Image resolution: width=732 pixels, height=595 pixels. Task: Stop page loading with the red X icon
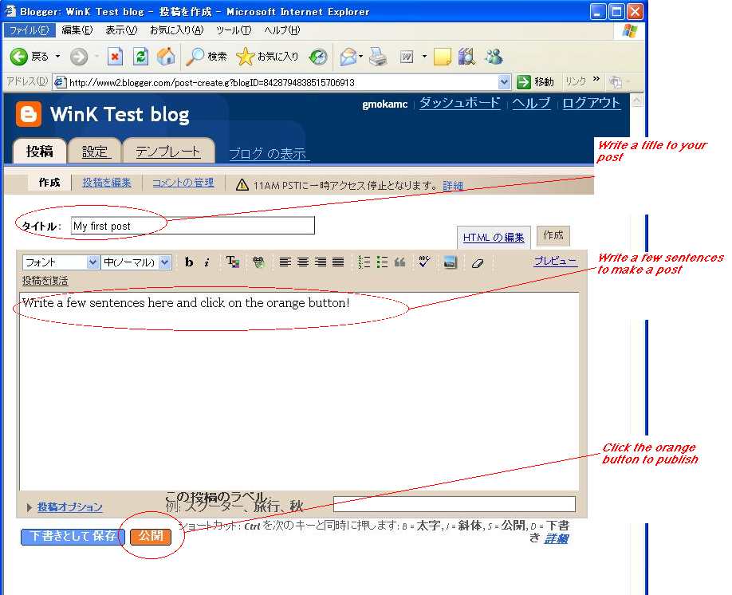tap(115, 57)
